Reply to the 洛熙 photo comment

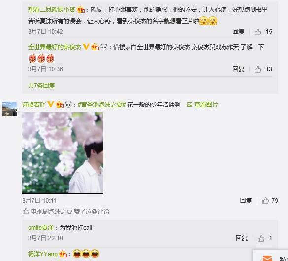246,201
